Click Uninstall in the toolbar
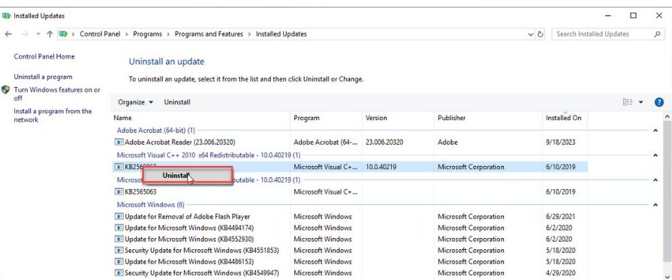This screenshot has width=672, height=280. click(177, 102)
